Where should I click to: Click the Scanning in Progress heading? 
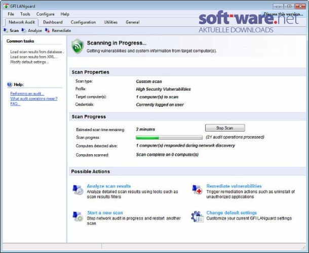[117, 43]
